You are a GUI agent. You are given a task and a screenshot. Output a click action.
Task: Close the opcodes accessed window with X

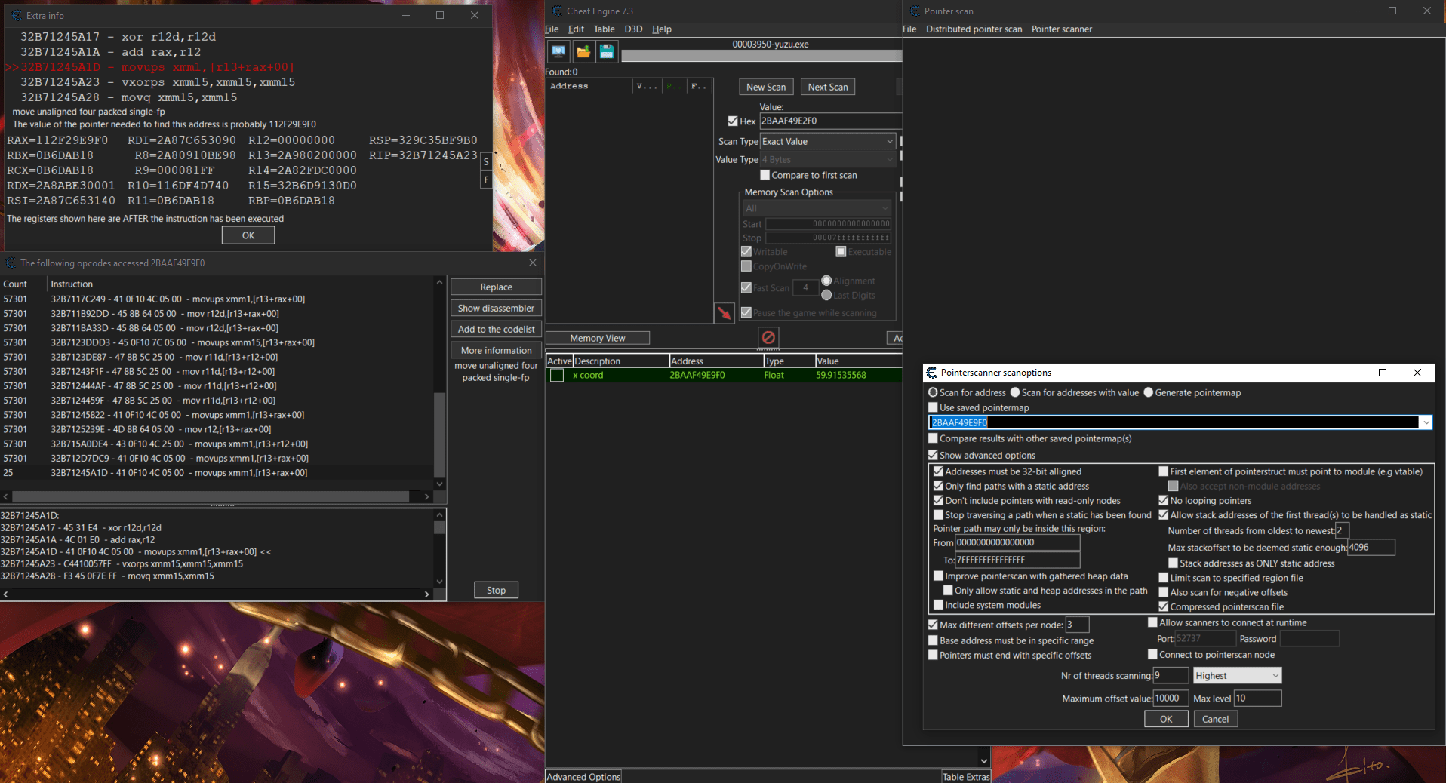(x=533, y=263)
